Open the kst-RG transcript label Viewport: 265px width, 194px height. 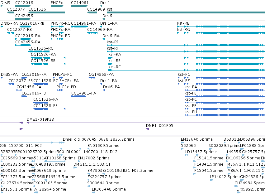click(x=183, y=29)
